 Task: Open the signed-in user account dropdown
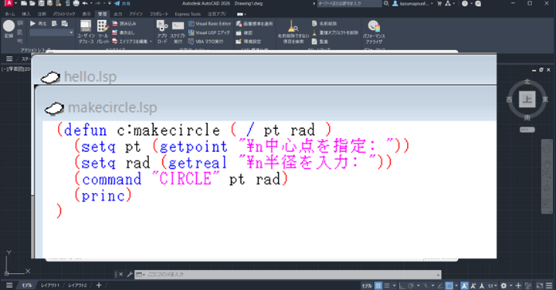(413, 3)
